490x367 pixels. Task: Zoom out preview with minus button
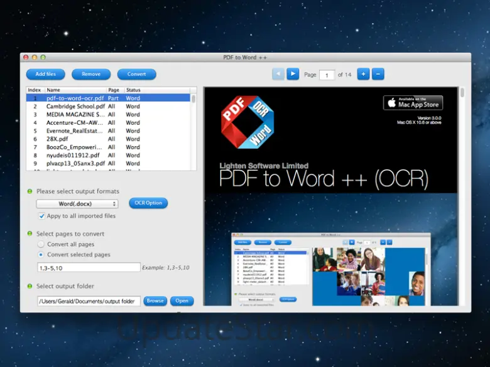tap(378, 74)
